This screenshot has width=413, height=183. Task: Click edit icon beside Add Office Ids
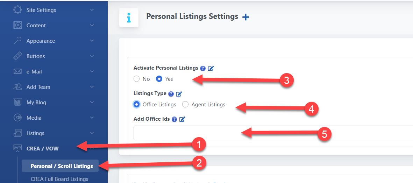(182, 119)
